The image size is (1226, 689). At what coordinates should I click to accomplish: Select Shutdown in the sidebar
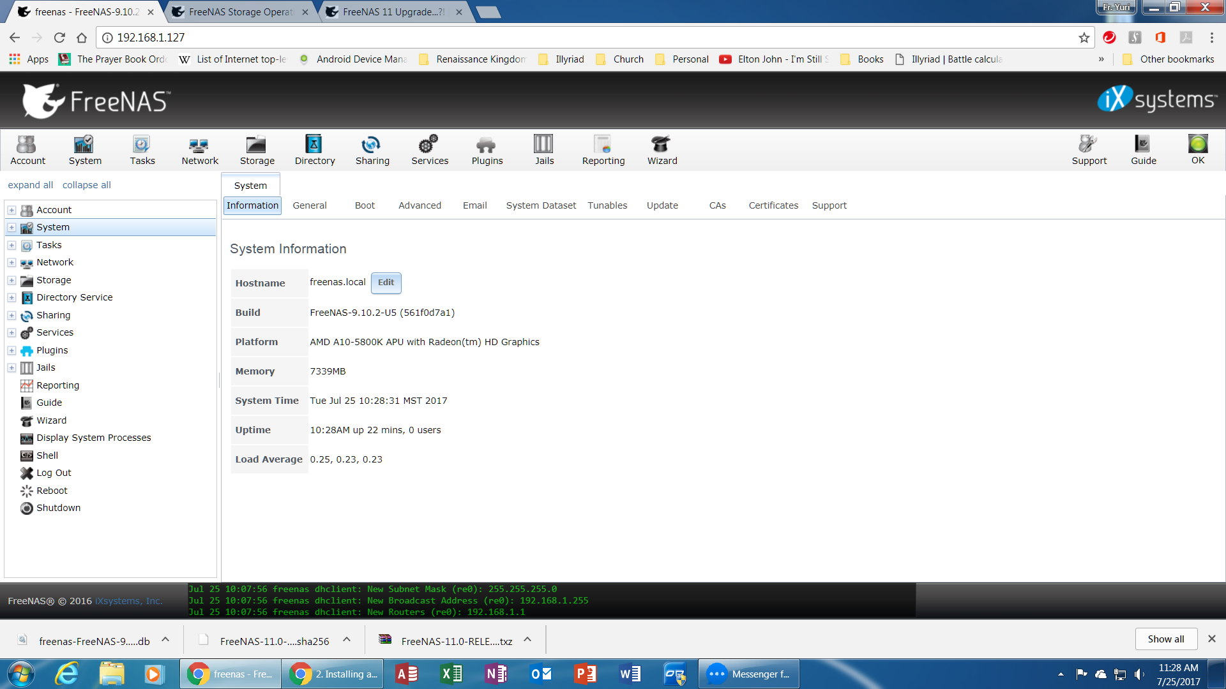pyautogui.click(x=58, y=508)
